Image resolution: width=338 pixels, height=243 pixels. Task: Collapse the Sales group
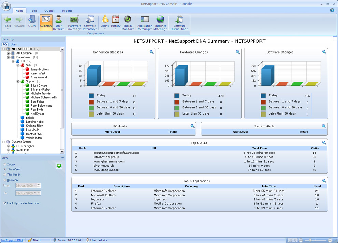click(x=18, y=65)
